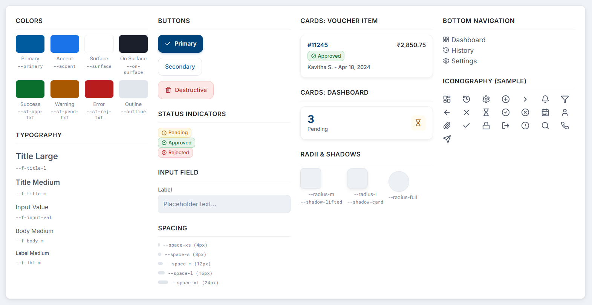Click the left arrow back icon
Screen dimensions: 592x305
[447, 112]
